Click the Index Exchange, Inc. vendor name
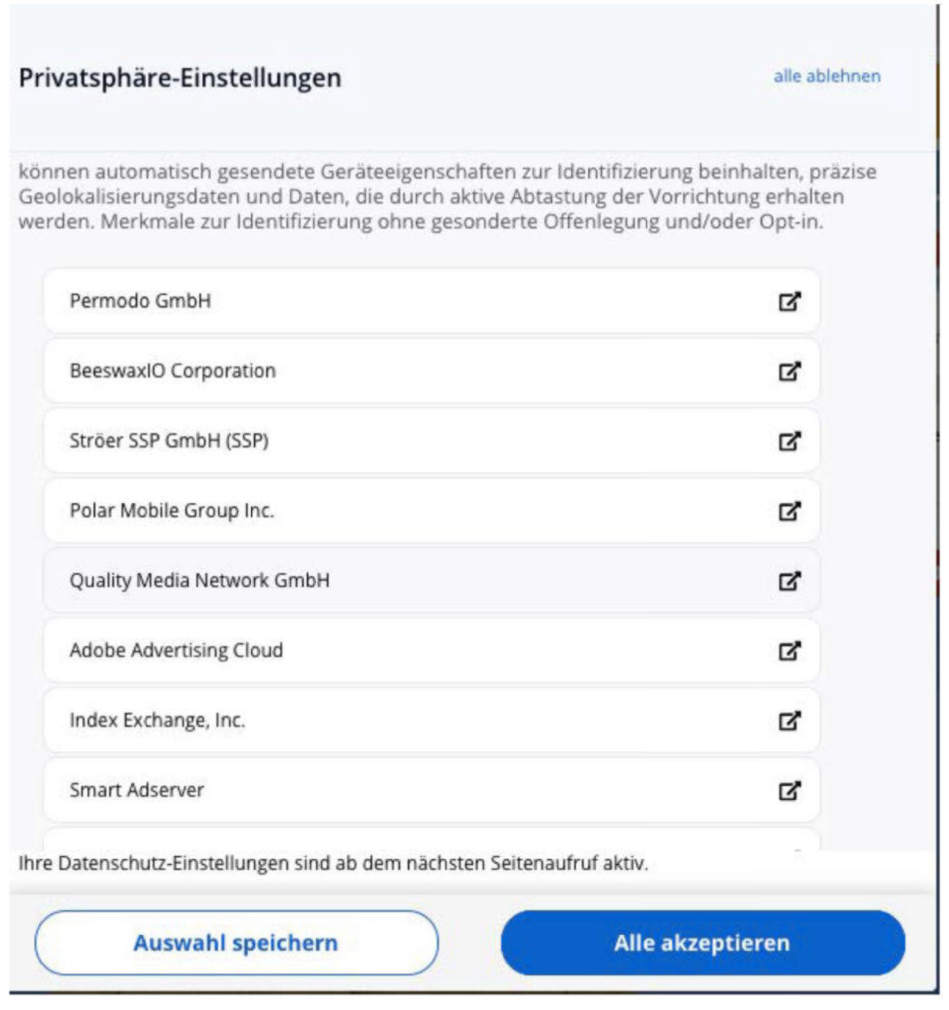This screenshot has height=1010, width=949. pyautogui.click(x=157, y=720)
